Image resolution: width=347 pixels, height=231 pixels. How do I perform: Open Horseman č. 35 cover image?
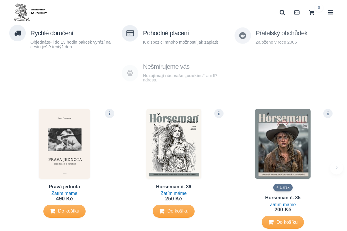click(283, 144)
